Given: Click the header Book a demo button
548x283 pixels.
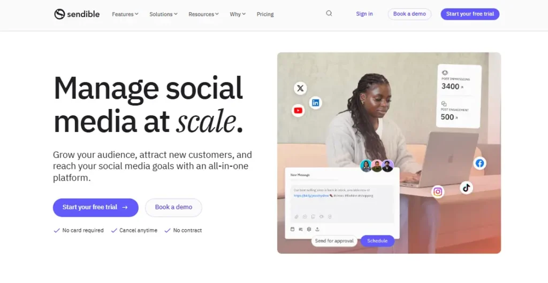Looking at the screenshot, I should [x=409, y=14].
